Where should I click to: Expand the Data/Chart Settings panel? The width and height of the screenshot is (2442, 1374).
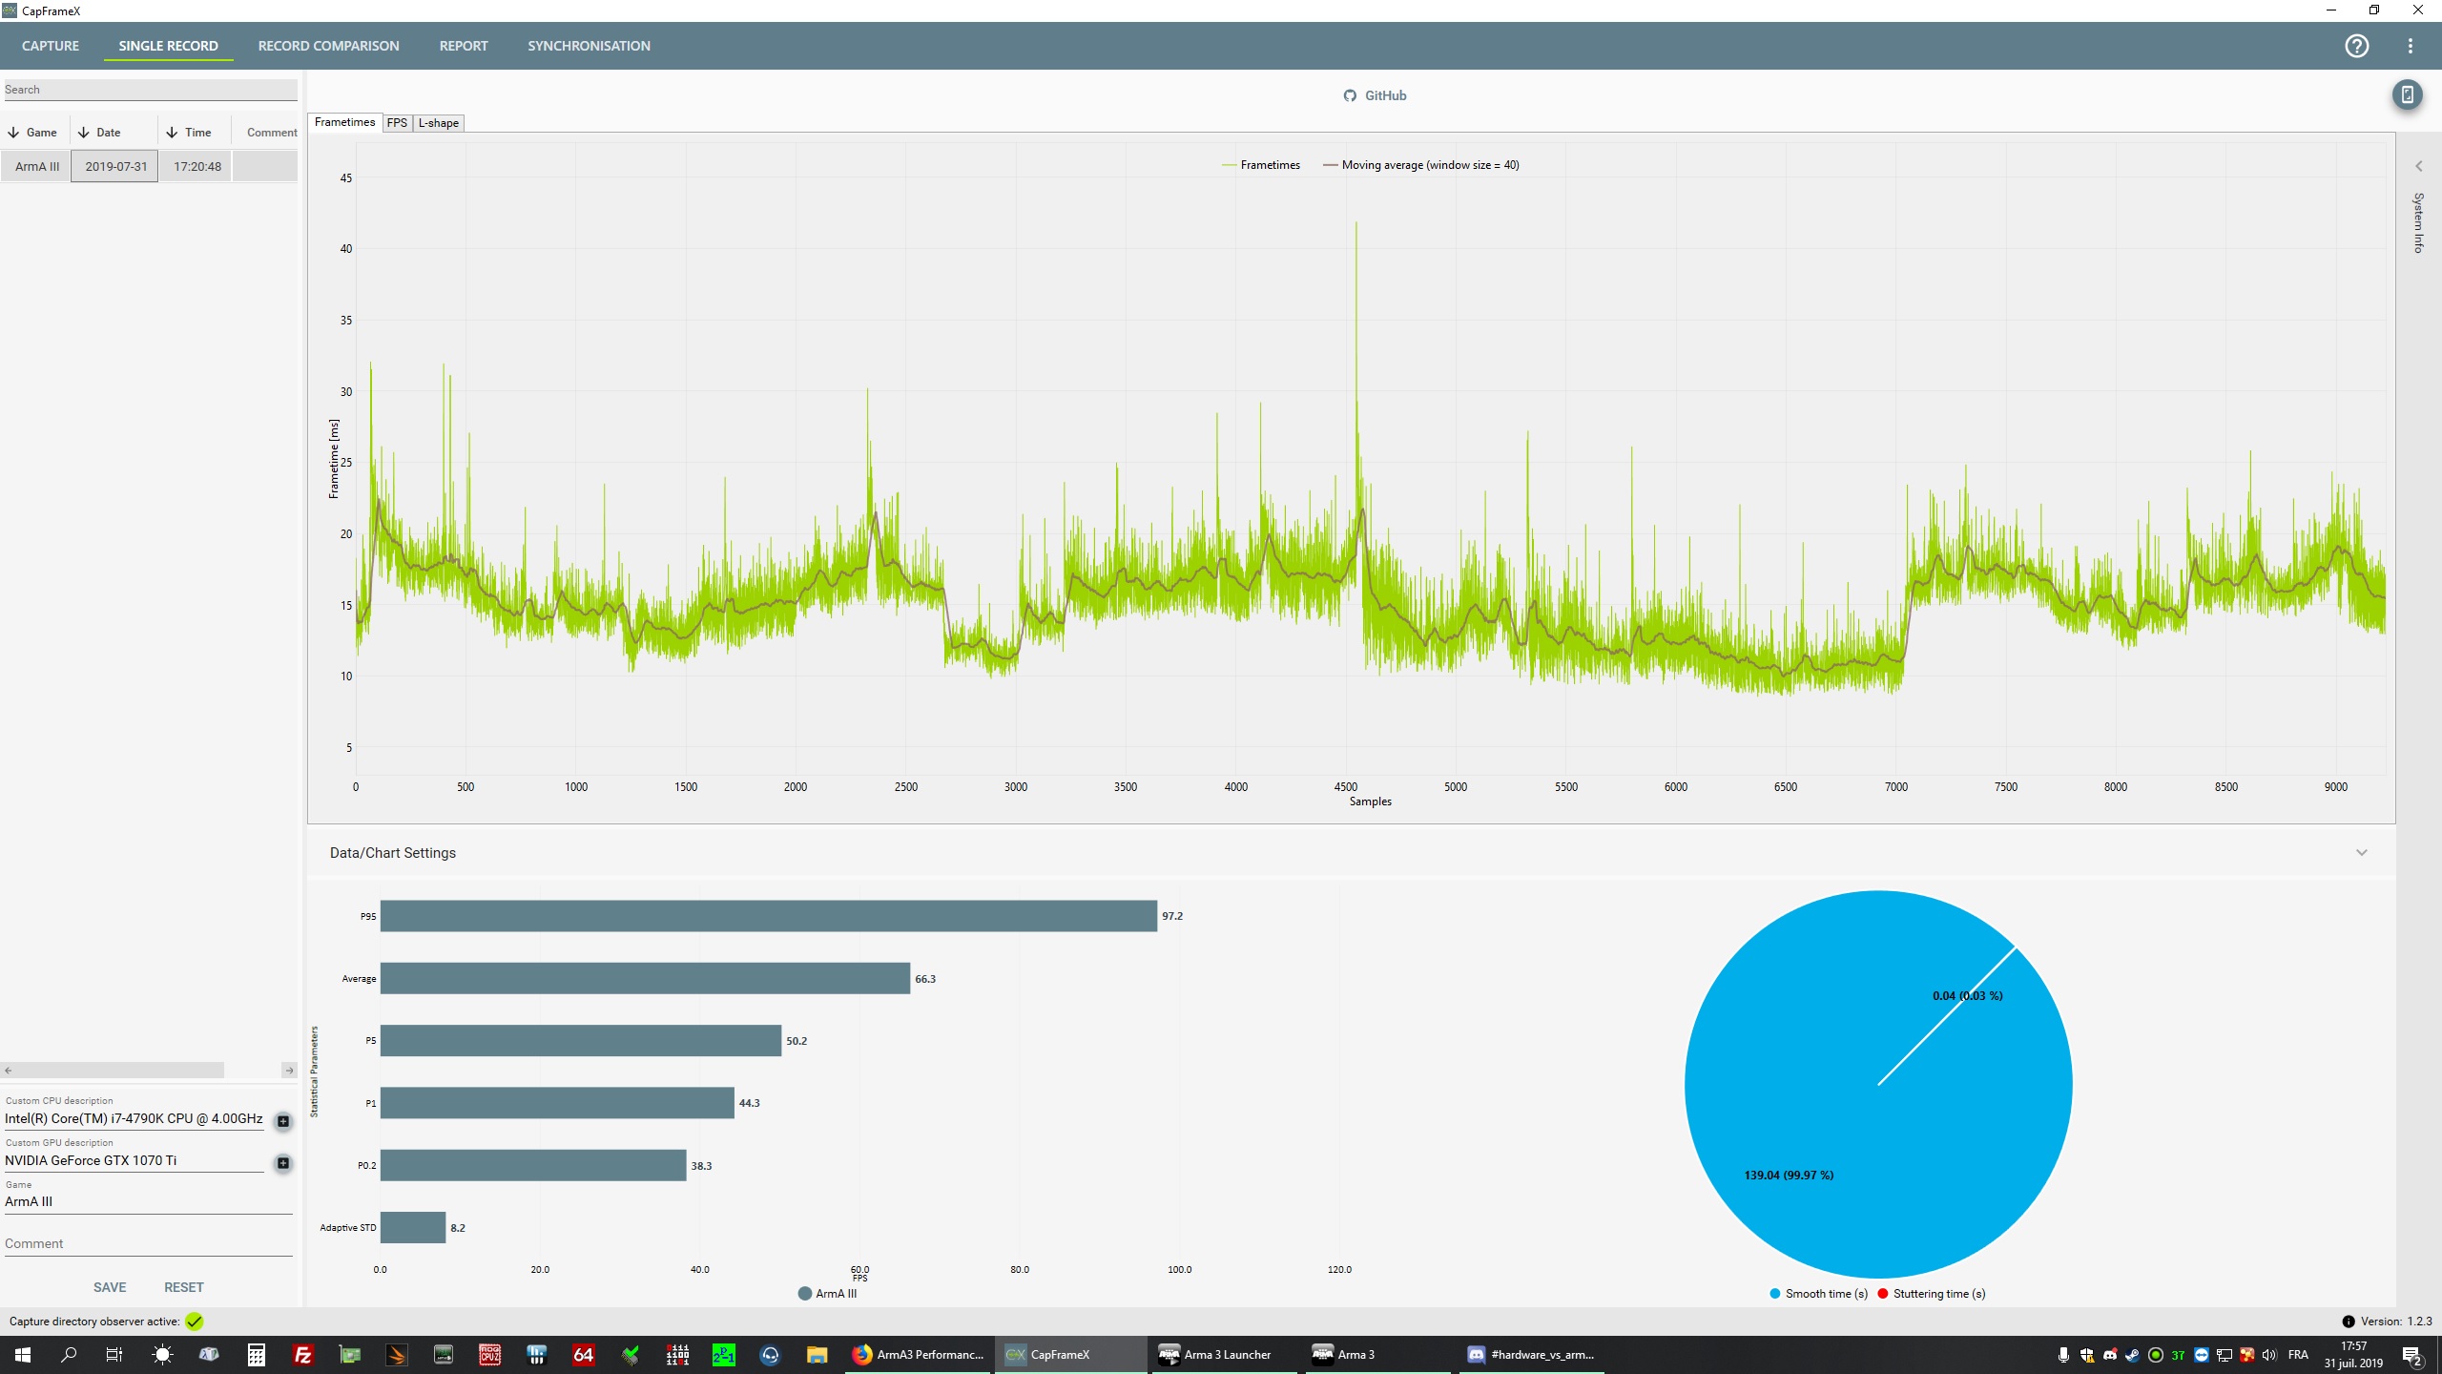tap(2361, 853)
